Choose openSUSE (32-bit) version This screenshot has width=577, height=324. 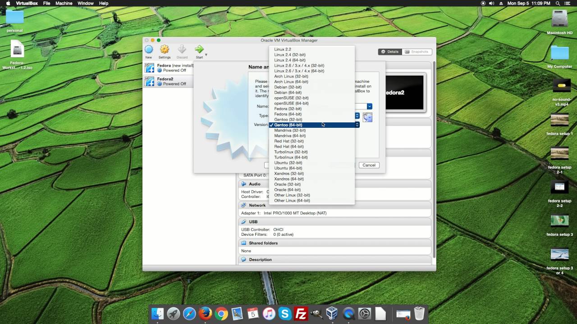coord(311,98)
